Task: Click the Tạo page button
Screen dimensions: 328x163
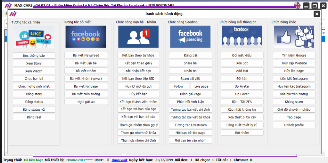Action: [294, 117]
